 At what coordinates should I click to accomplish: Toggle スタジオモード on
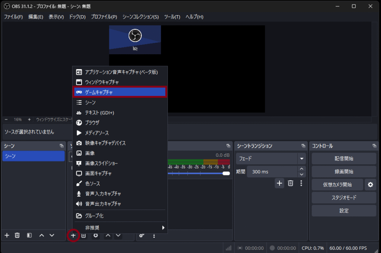pyautogui.click(x=344, y=198)
